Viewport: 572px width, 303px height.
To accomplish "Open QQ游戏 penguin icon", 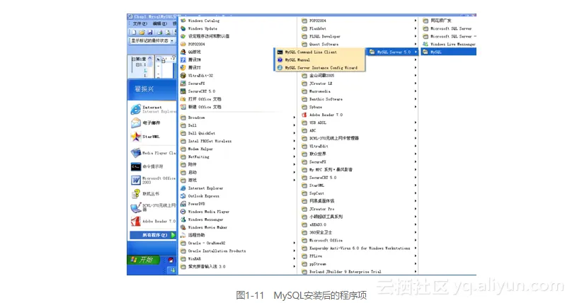I will tap(183, 52).
